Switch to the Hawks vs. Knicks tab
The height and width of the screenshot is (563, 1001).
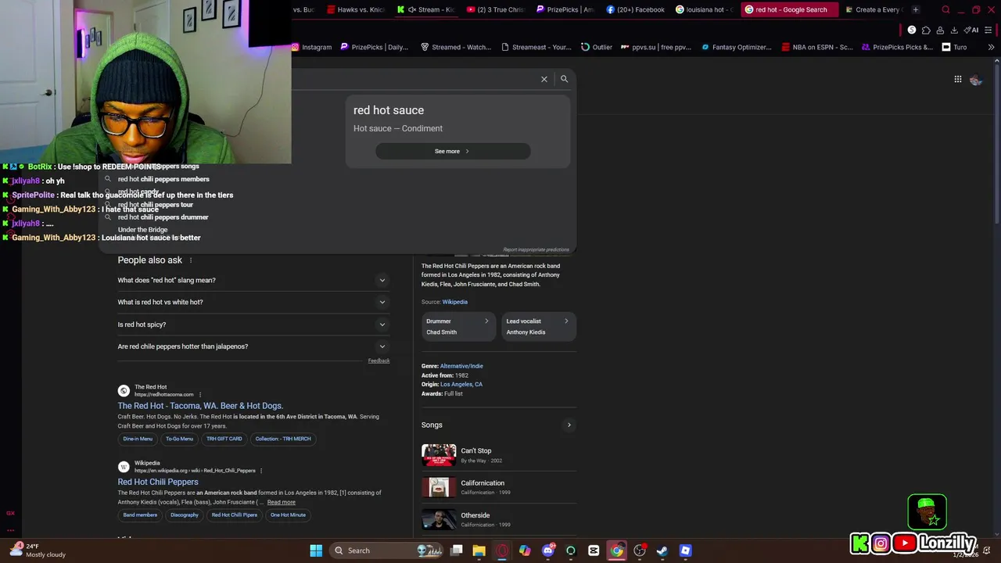pos(356,9)
